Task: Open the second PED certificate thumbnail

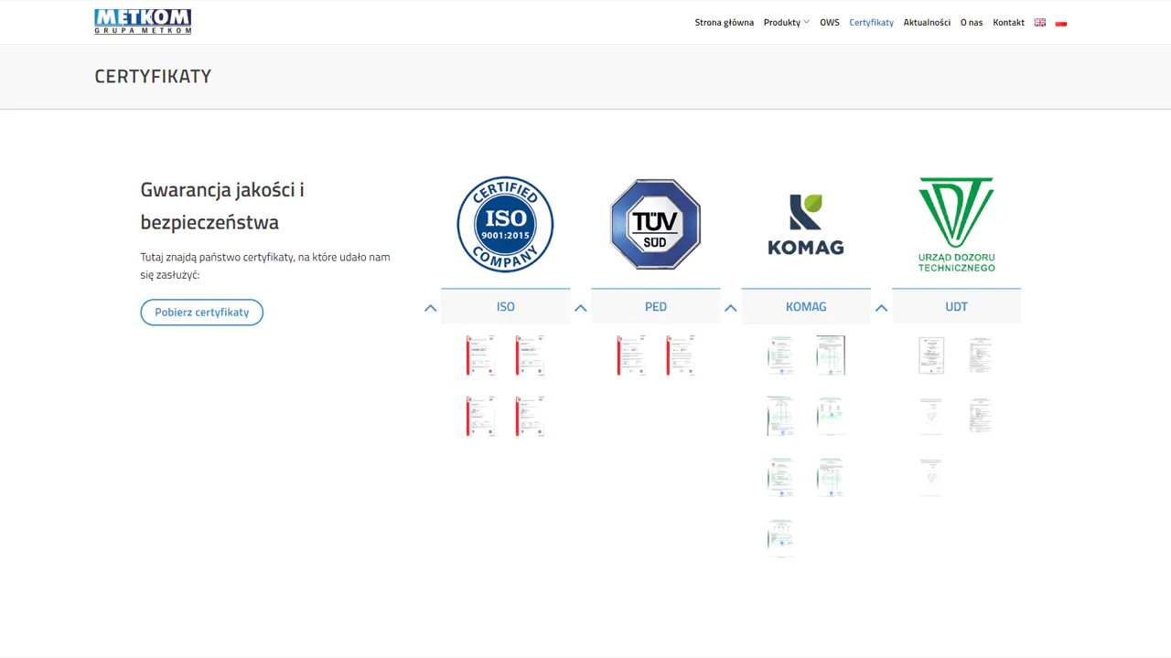Action: [x=681, y=356]
